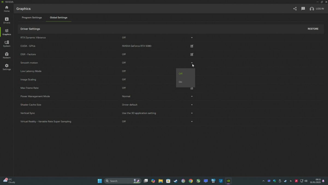The image size is (328, 185).
Task: Click the Windows taskbar Search box
Action: 119,181
